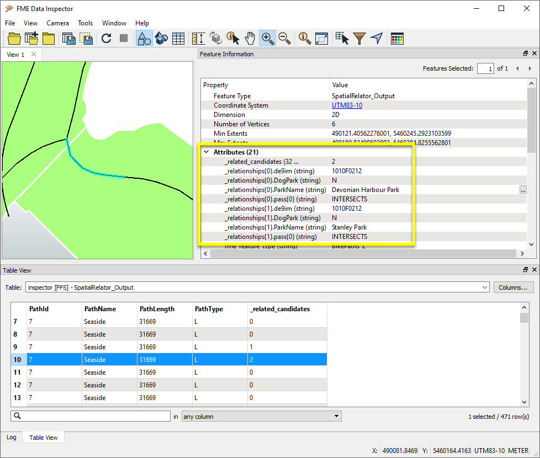Click the Orbit cube tool icon

pyautogui.click(x=216, y=38)
